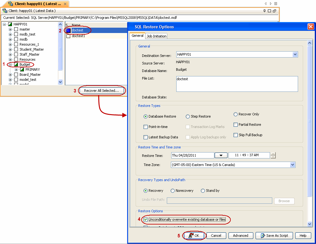The image size is (316, 244).
Task: Expand the Student_Master database node
Action: coord(10,50)
